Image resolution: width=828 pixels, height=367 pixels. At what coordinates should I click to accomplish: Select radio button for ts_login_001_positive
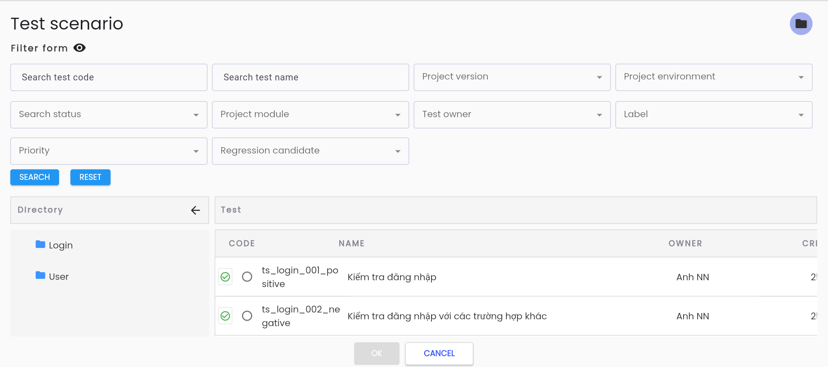pos(247,277)
